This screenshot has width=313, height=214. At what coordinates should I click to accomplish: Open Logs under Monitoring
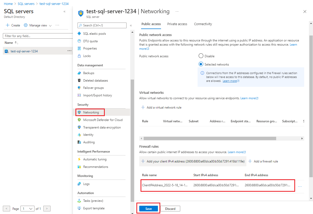[86, 184]
